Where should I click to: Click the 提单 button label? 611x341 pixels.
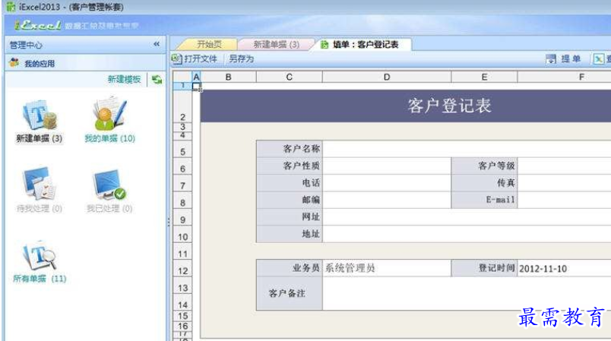point(571,58)
